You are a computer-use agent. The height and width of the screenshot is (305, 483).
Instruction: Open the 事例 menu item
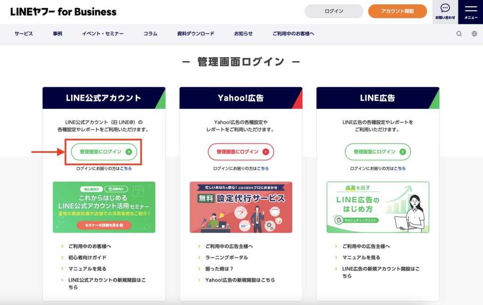coord(58,34)
